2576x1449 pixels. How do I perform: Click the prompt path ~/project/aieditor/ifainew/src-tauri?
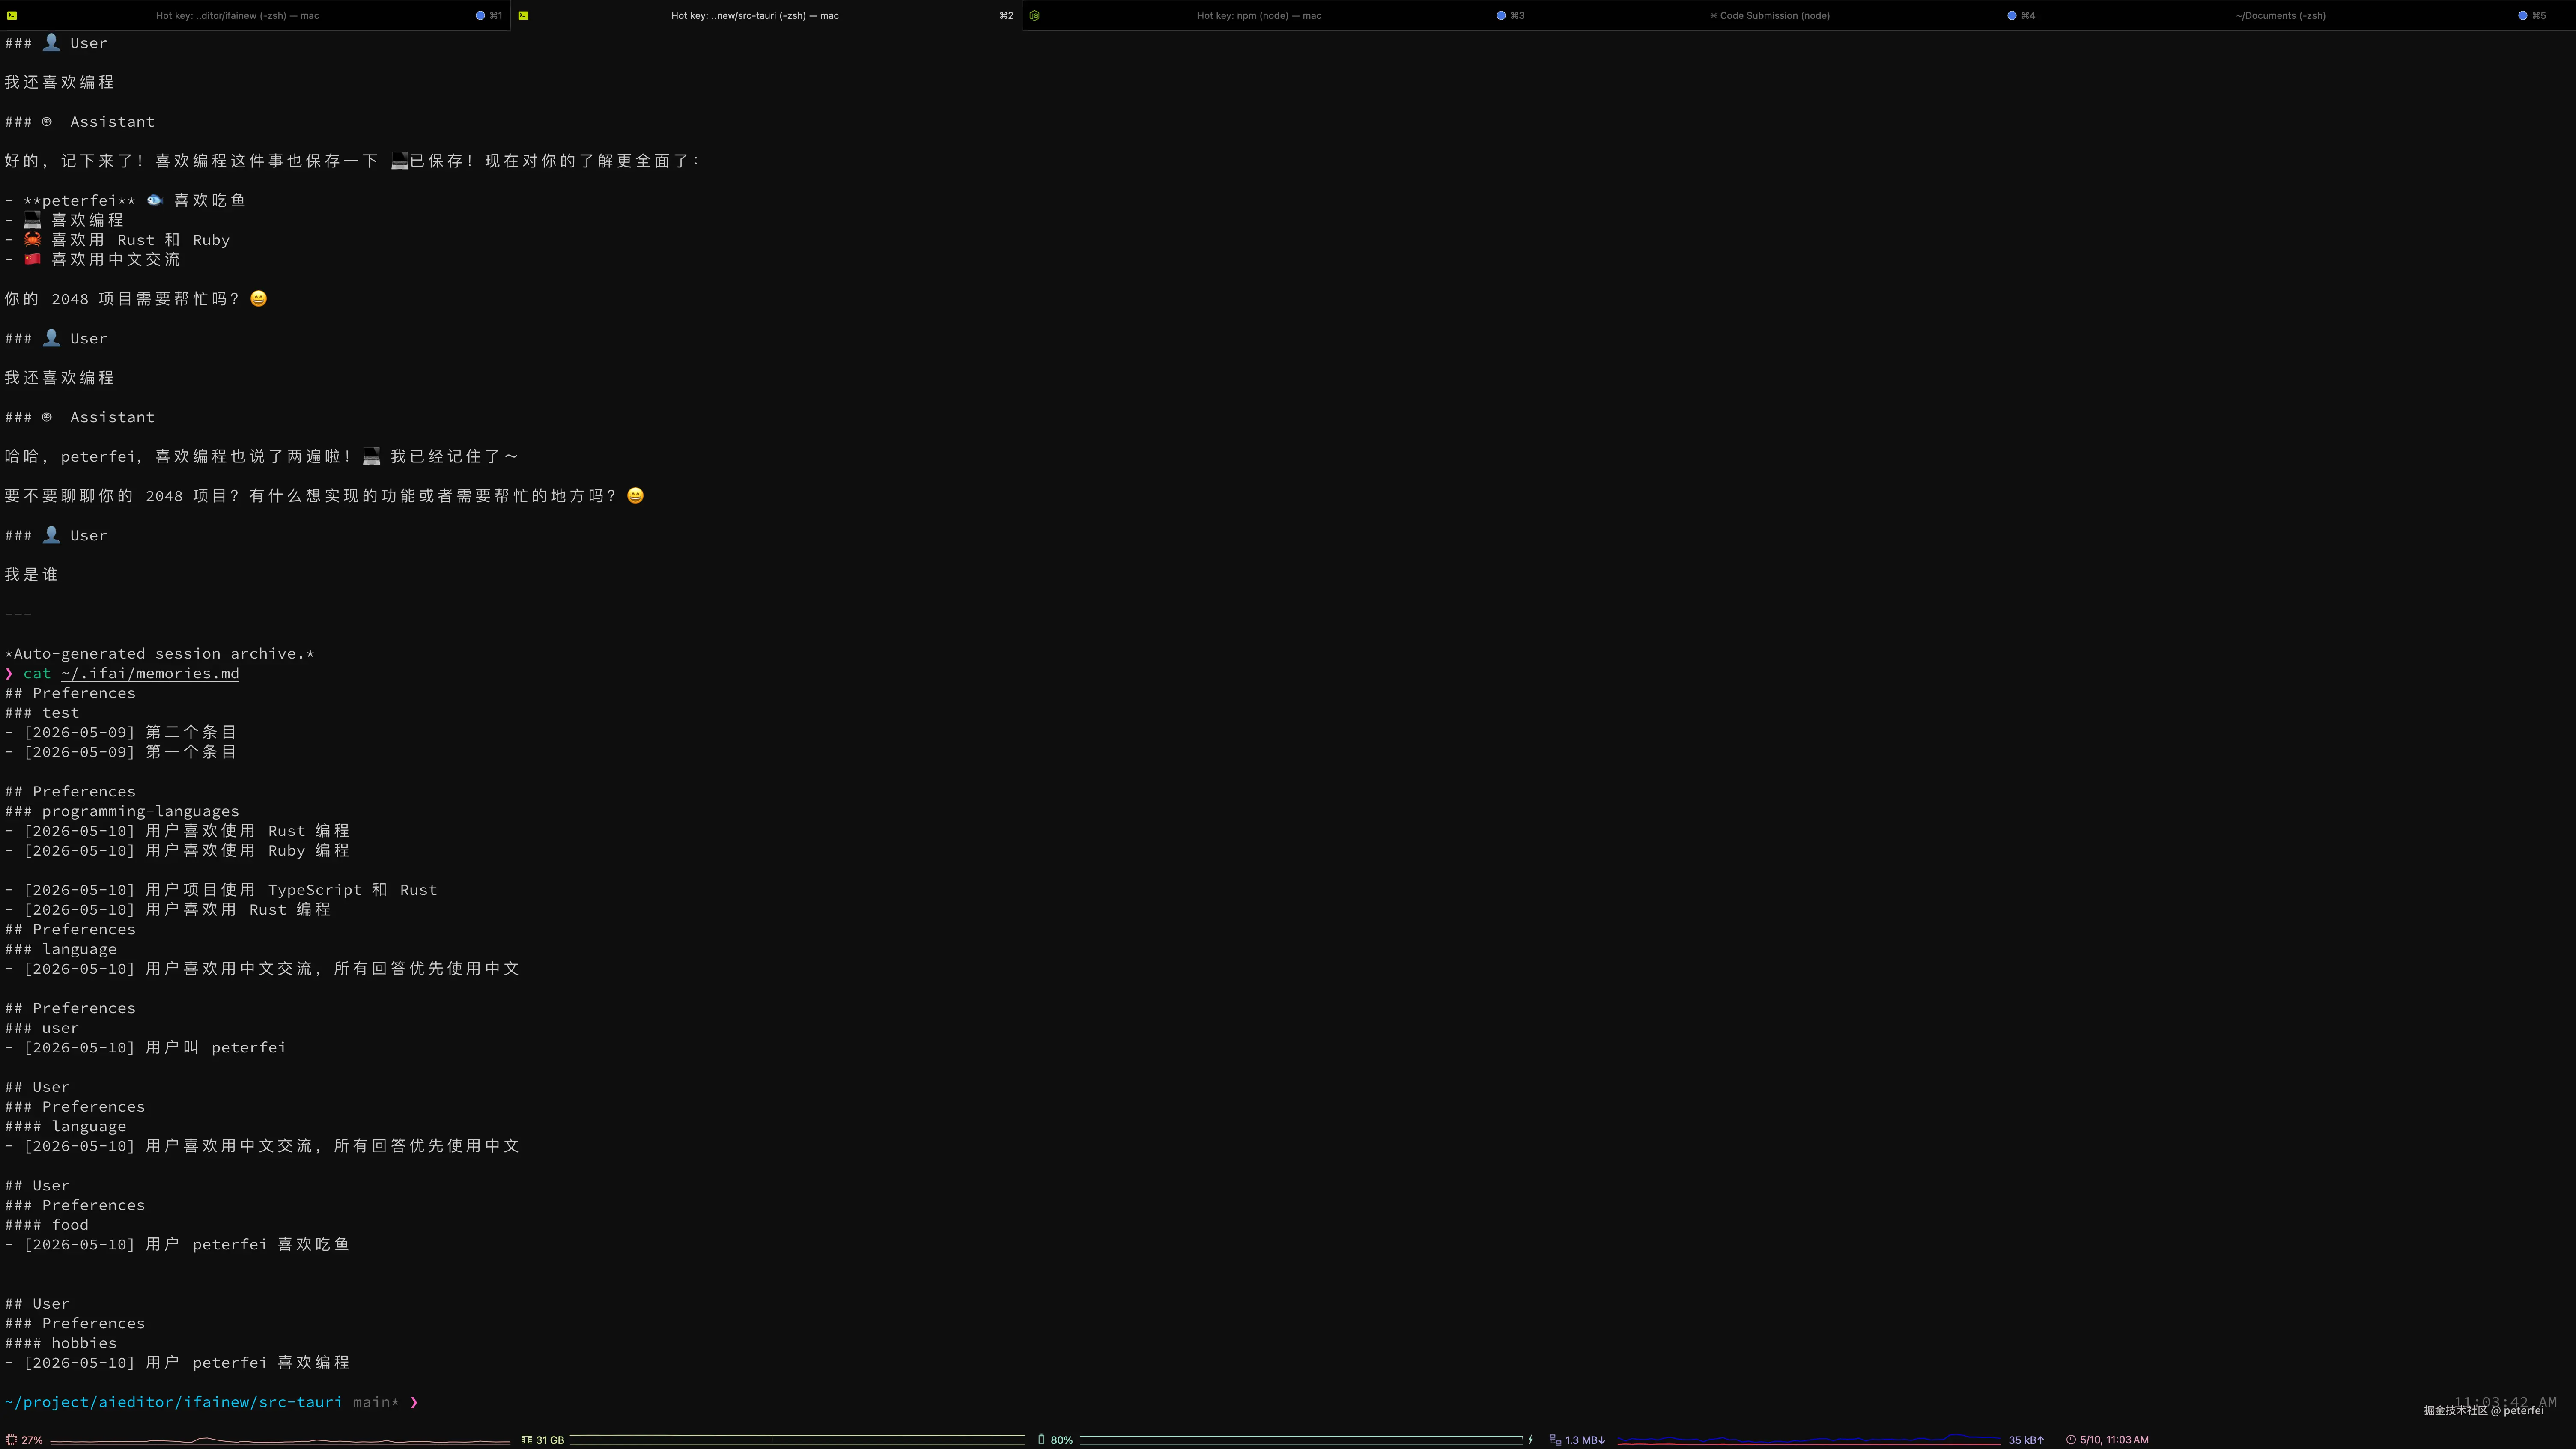coord(174,1402)
